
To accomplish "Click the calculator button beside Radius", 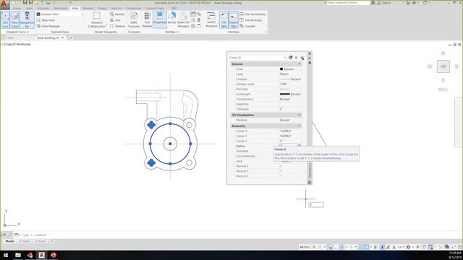I will tap(300, 146).
